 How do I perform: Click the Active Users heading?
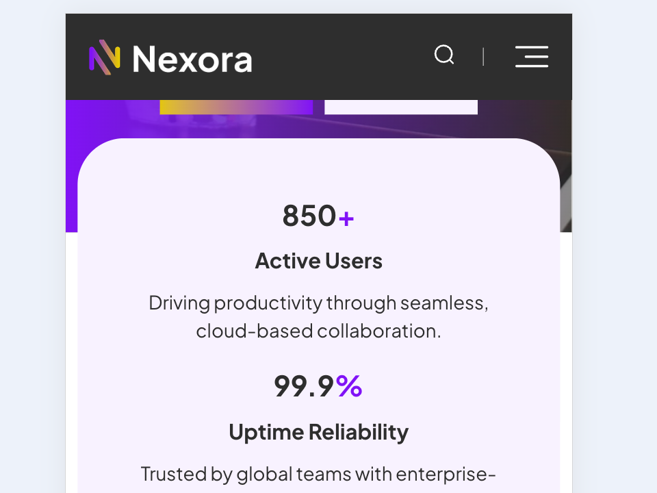[x=318, y=261]
